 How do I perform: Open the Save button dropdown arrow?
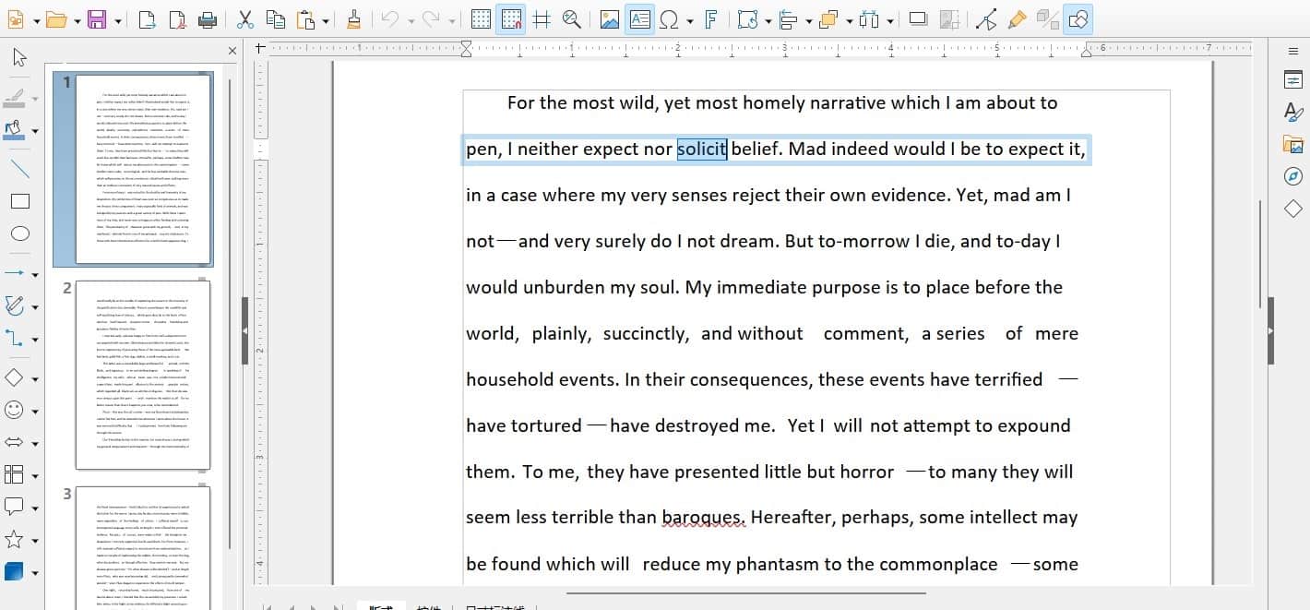(116, 18)
